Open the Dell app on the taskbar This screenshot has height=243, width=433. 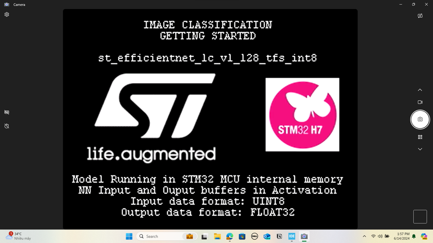point(254,237)
